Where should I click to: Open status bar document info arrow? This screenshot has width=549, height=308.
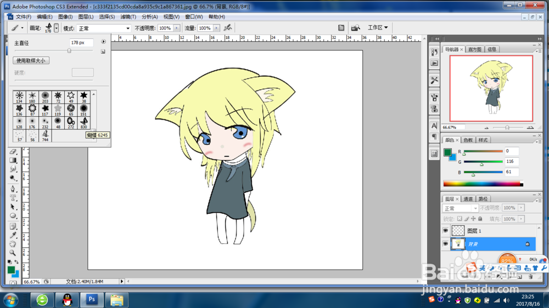click(122, 281)
